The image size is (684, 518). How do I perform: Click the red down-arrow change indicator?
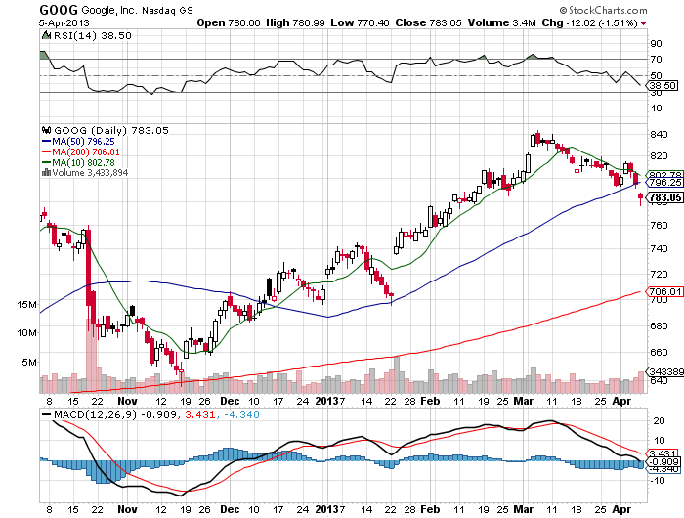(644, 23)
